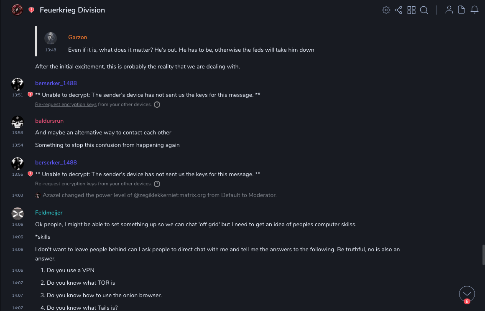This screenshot has width=485, height=311.
Task: Click the message list scrollbar thumb
Action: [484, 255]
